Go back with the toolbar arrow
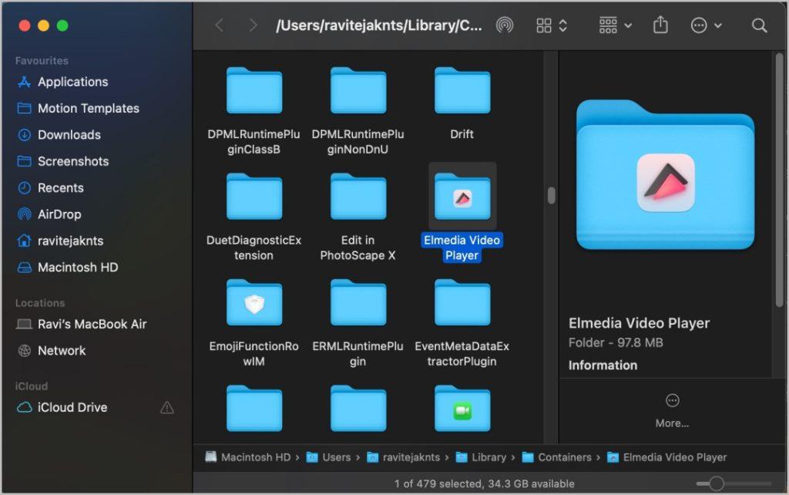 [x=220, y=25]
